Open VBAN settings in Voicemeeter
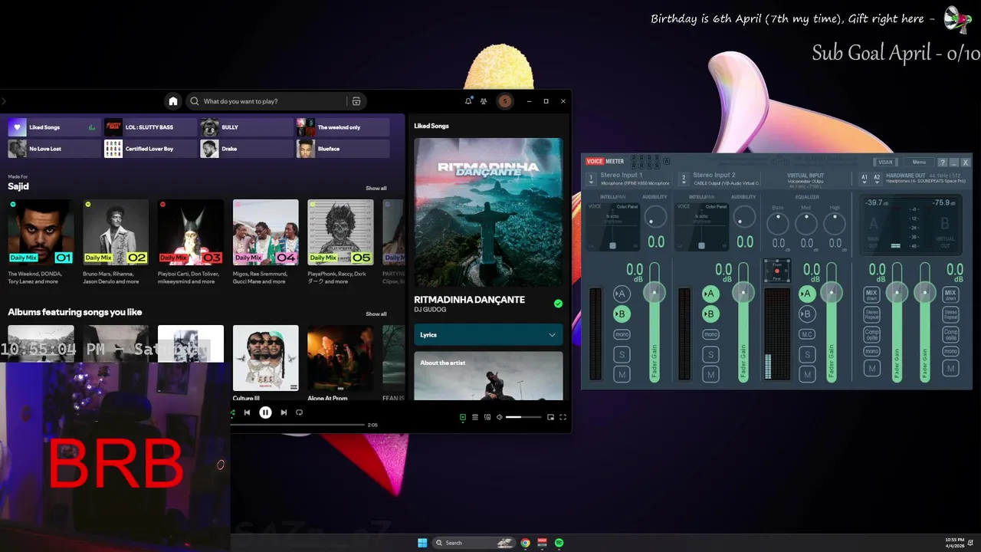Image resolution: width=981 pixels, height=552 pixels. pyautogui.click(x=885, y=162)
